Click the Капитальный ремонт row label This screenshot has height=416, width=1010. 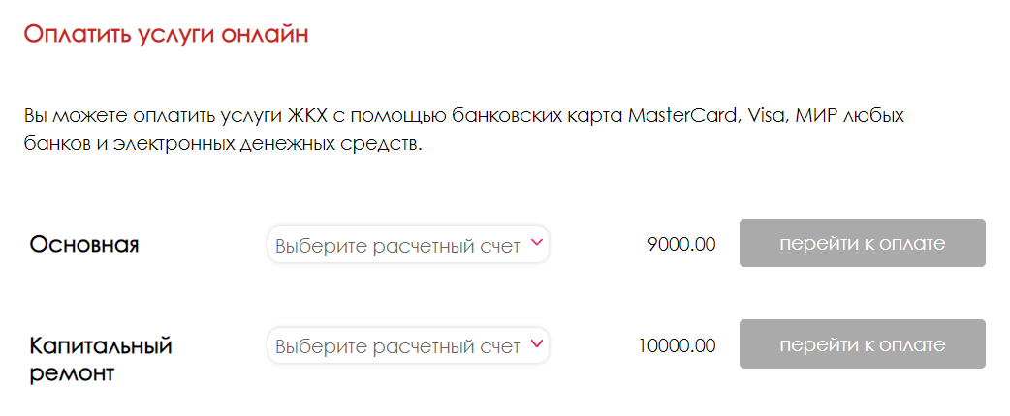101,360
